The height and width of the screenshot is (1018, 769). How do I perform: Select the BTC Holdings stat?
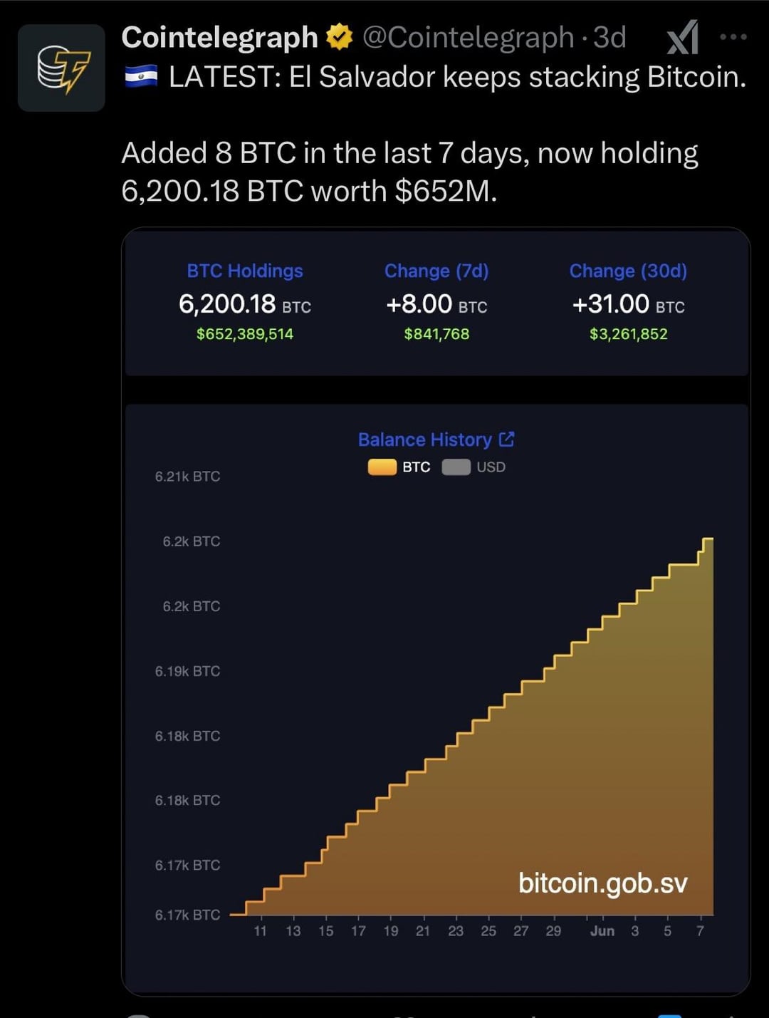click(x=245, y=302)
